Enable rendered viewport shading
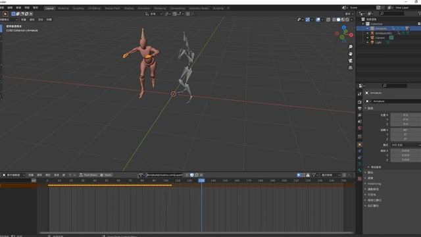Screen dimensions: 421x237 [x=347, y=20]
